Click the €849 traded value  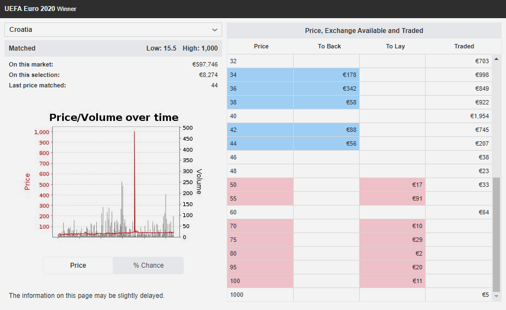482,88
